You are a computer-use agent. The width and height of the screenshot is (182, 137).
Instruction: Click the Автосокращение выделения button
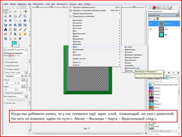(16, 100)
